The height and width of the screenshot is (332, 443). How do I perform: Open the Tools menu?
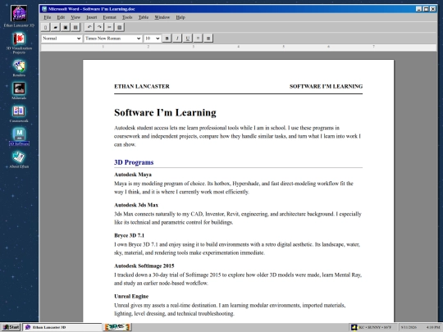(127, 17)
